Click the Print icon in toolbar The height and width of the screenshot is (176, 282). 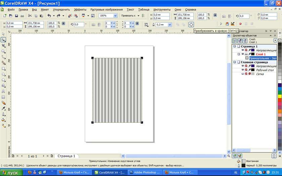point(22,16)
